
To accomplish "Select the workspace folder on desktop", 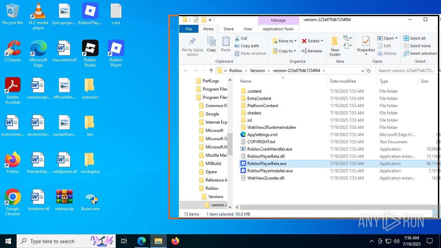I will coord(90,163).
